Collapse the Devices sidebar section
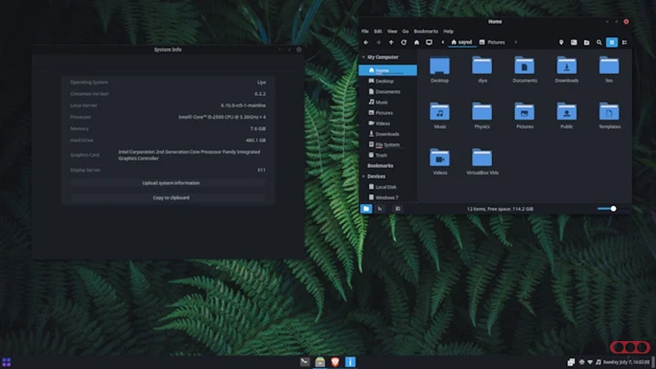 coord(363,175)
